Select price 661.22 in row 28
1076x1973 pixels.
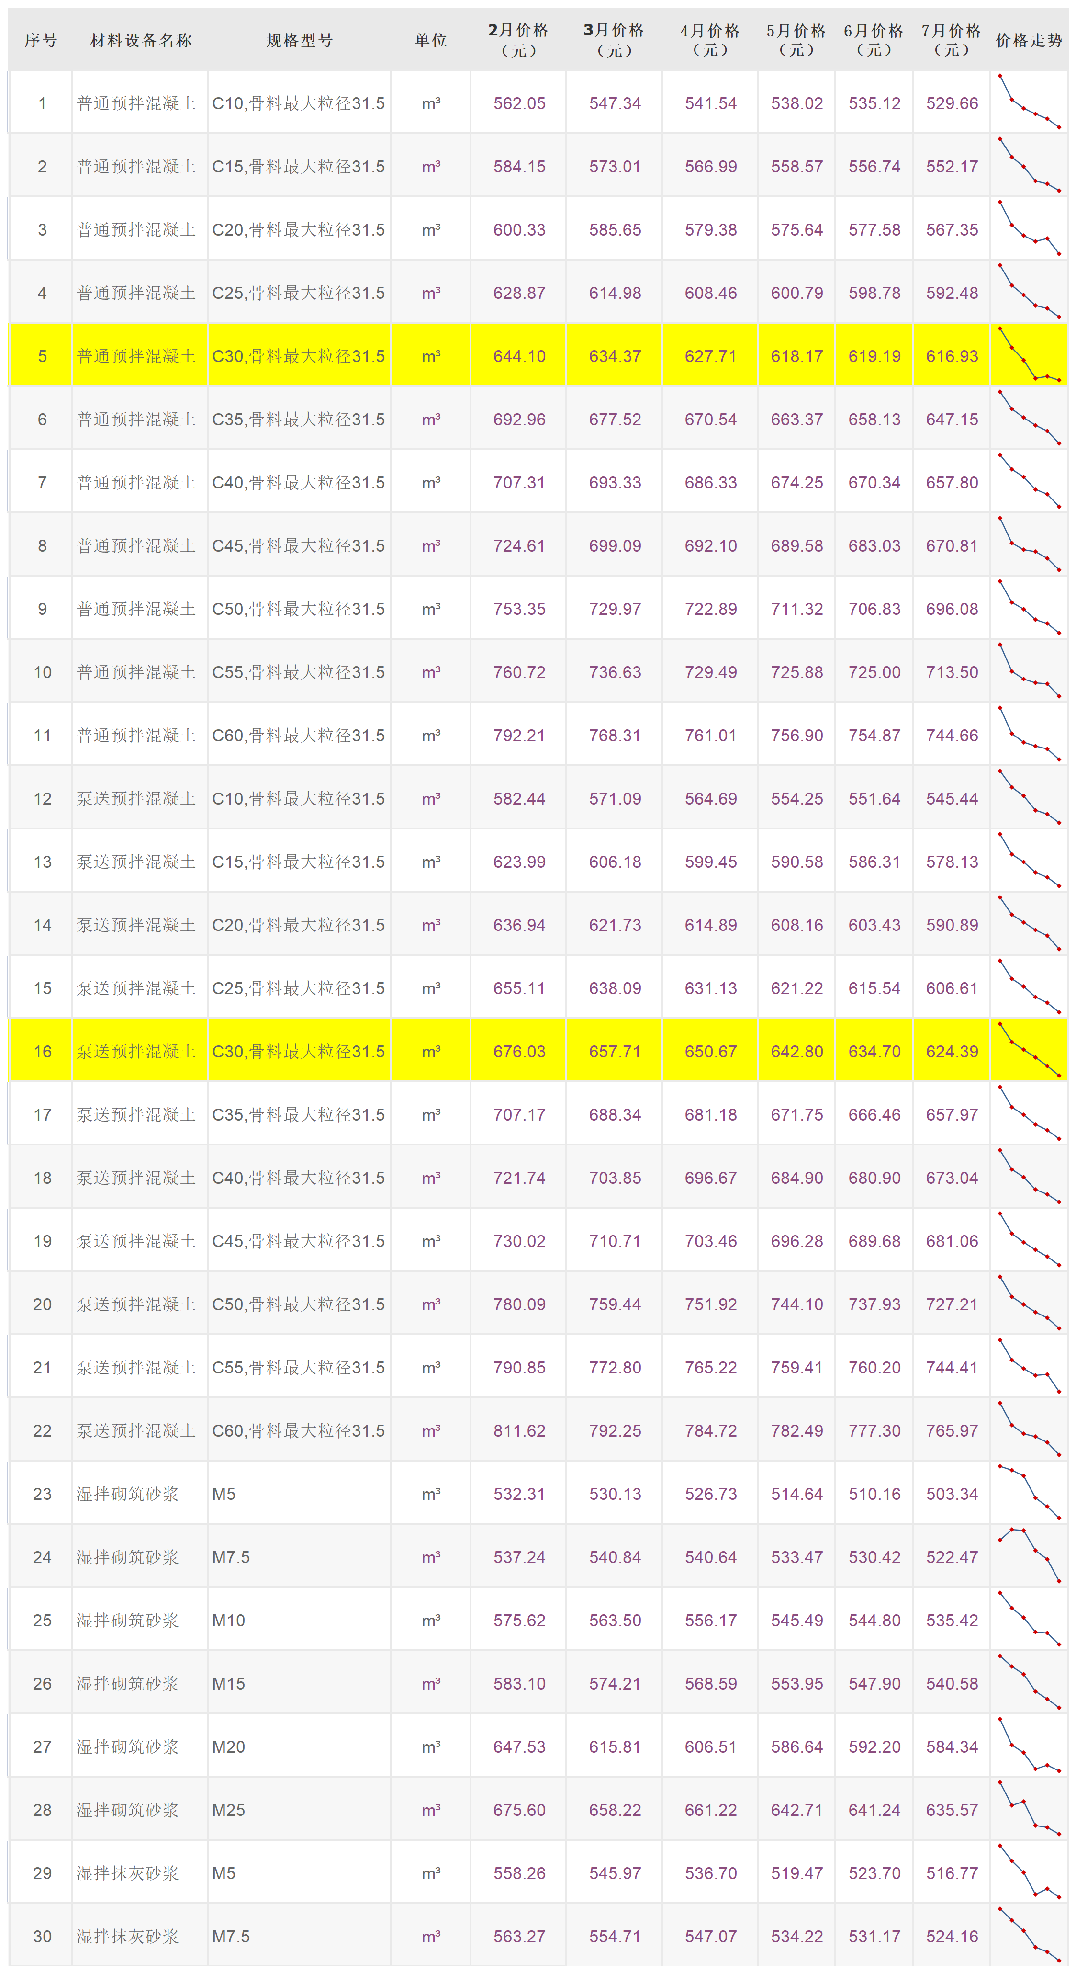tap(710, 1810)
